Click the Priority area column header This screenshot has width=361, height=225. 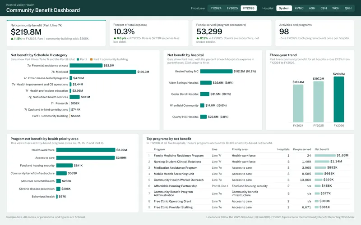[240, 149]
